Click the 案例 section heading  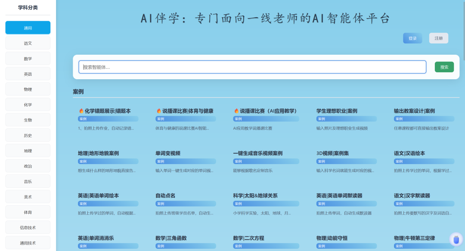78,92
